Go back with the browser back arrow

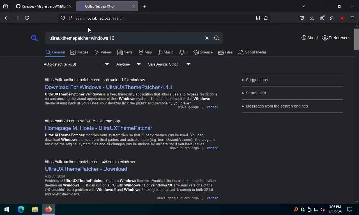[x=7, y=18]
